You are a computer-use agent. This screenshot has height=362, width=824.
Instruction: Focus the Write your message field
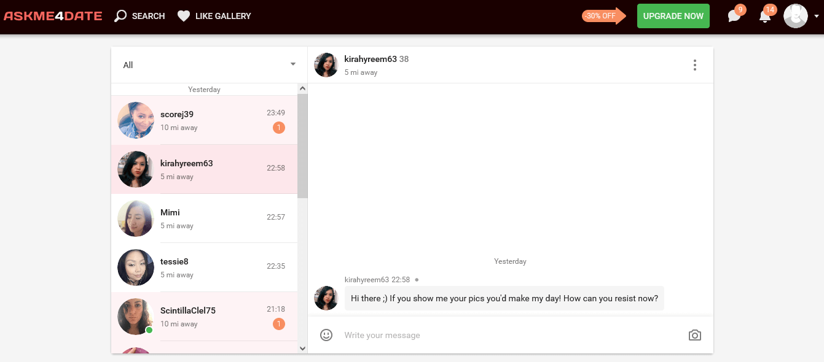tap(510, 335)
